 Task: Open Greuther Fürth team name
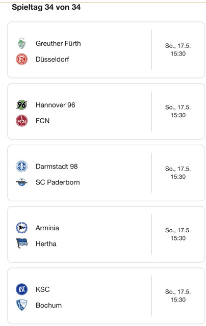click(x=58, y=43)
